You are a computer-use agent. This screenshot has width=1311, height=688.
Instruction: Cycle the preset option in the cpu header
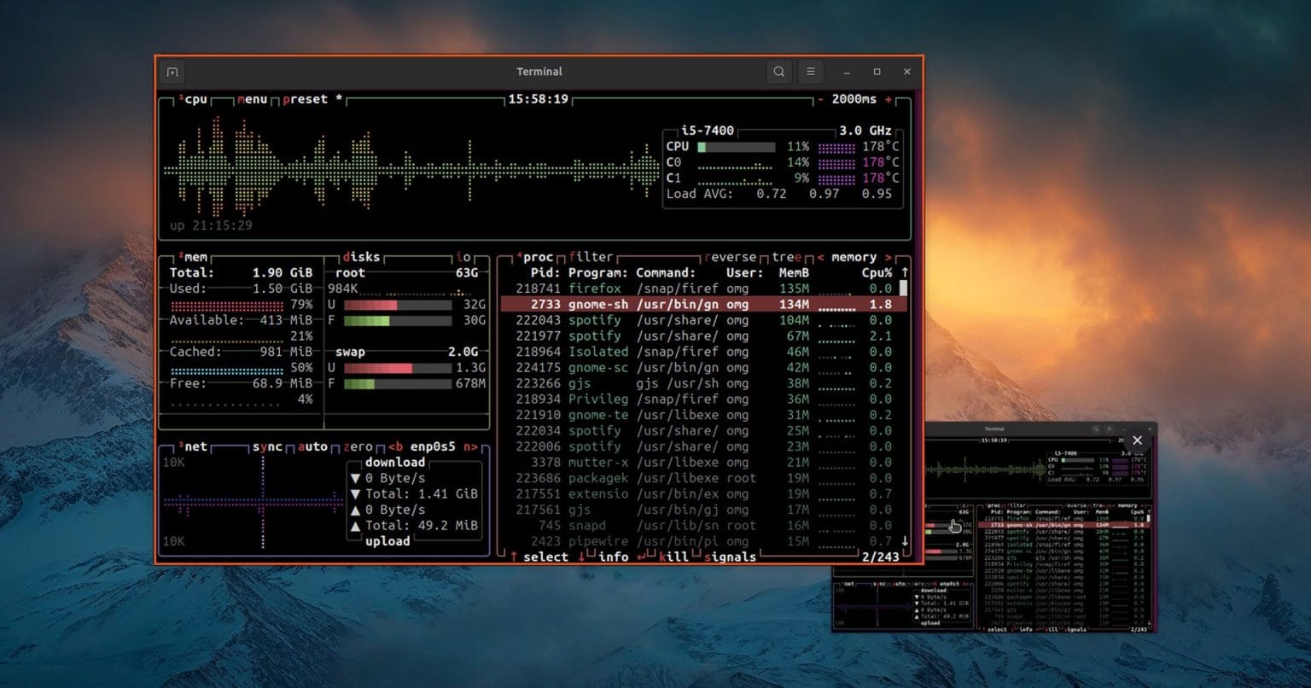(x=305, y=100)
